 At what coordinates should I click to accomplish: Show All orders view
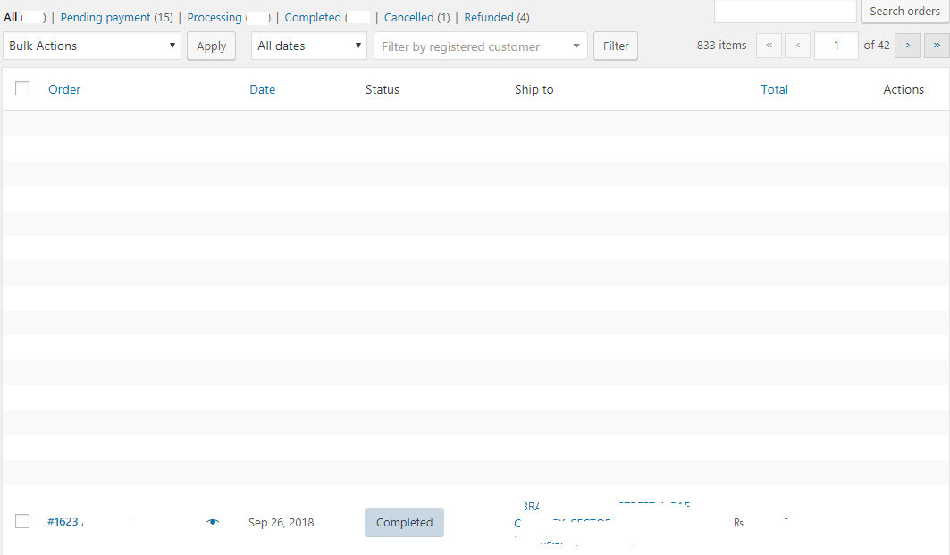tap(11, 18)
